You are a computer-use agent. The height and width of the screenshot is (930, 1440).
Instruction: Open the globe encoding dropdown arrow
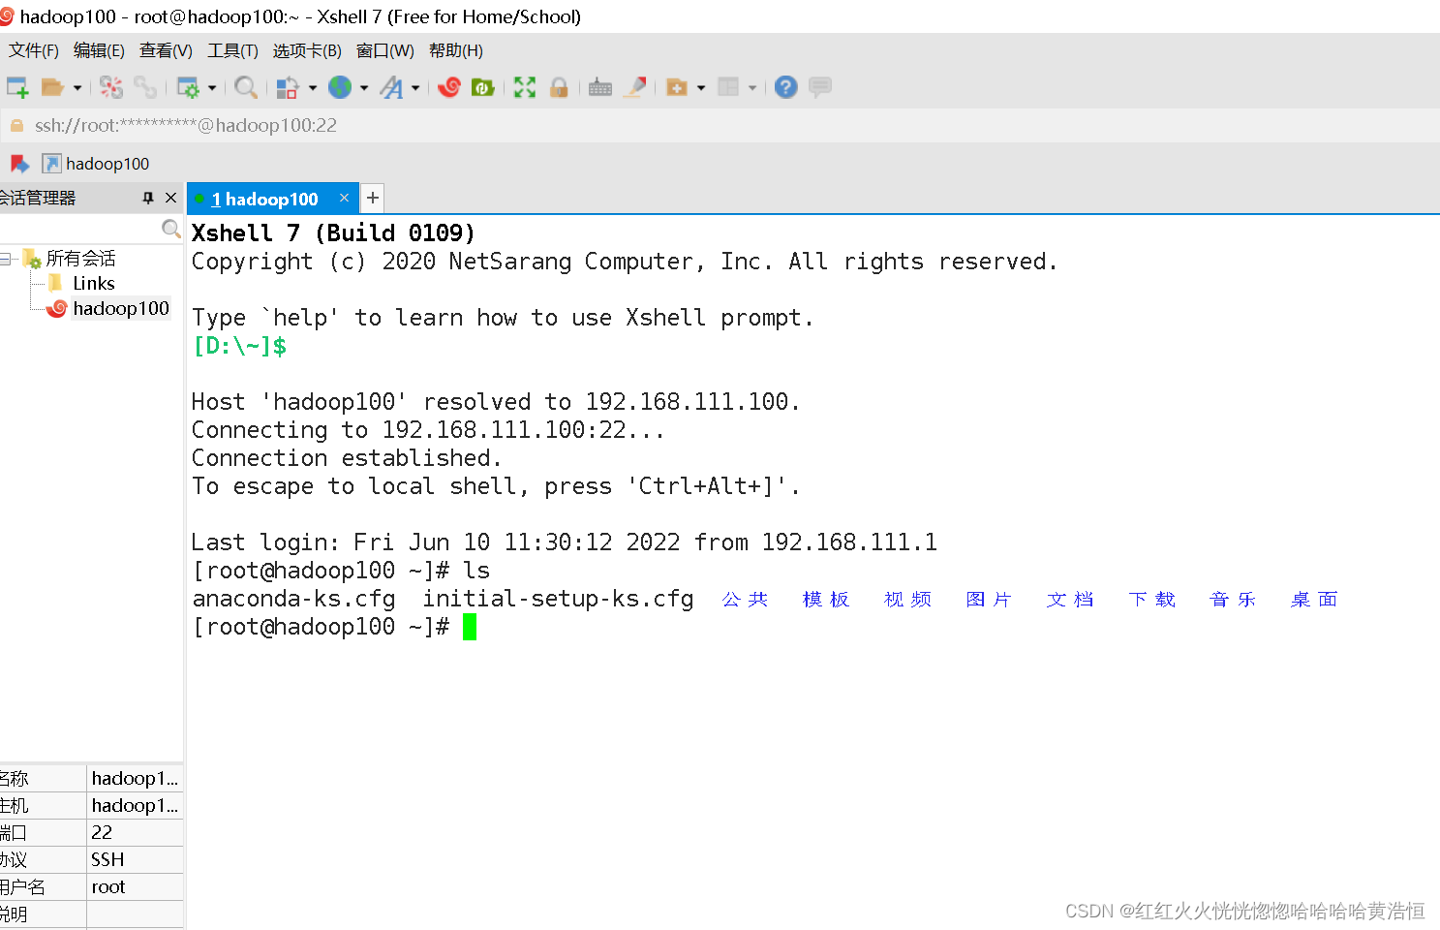[364, 88]
